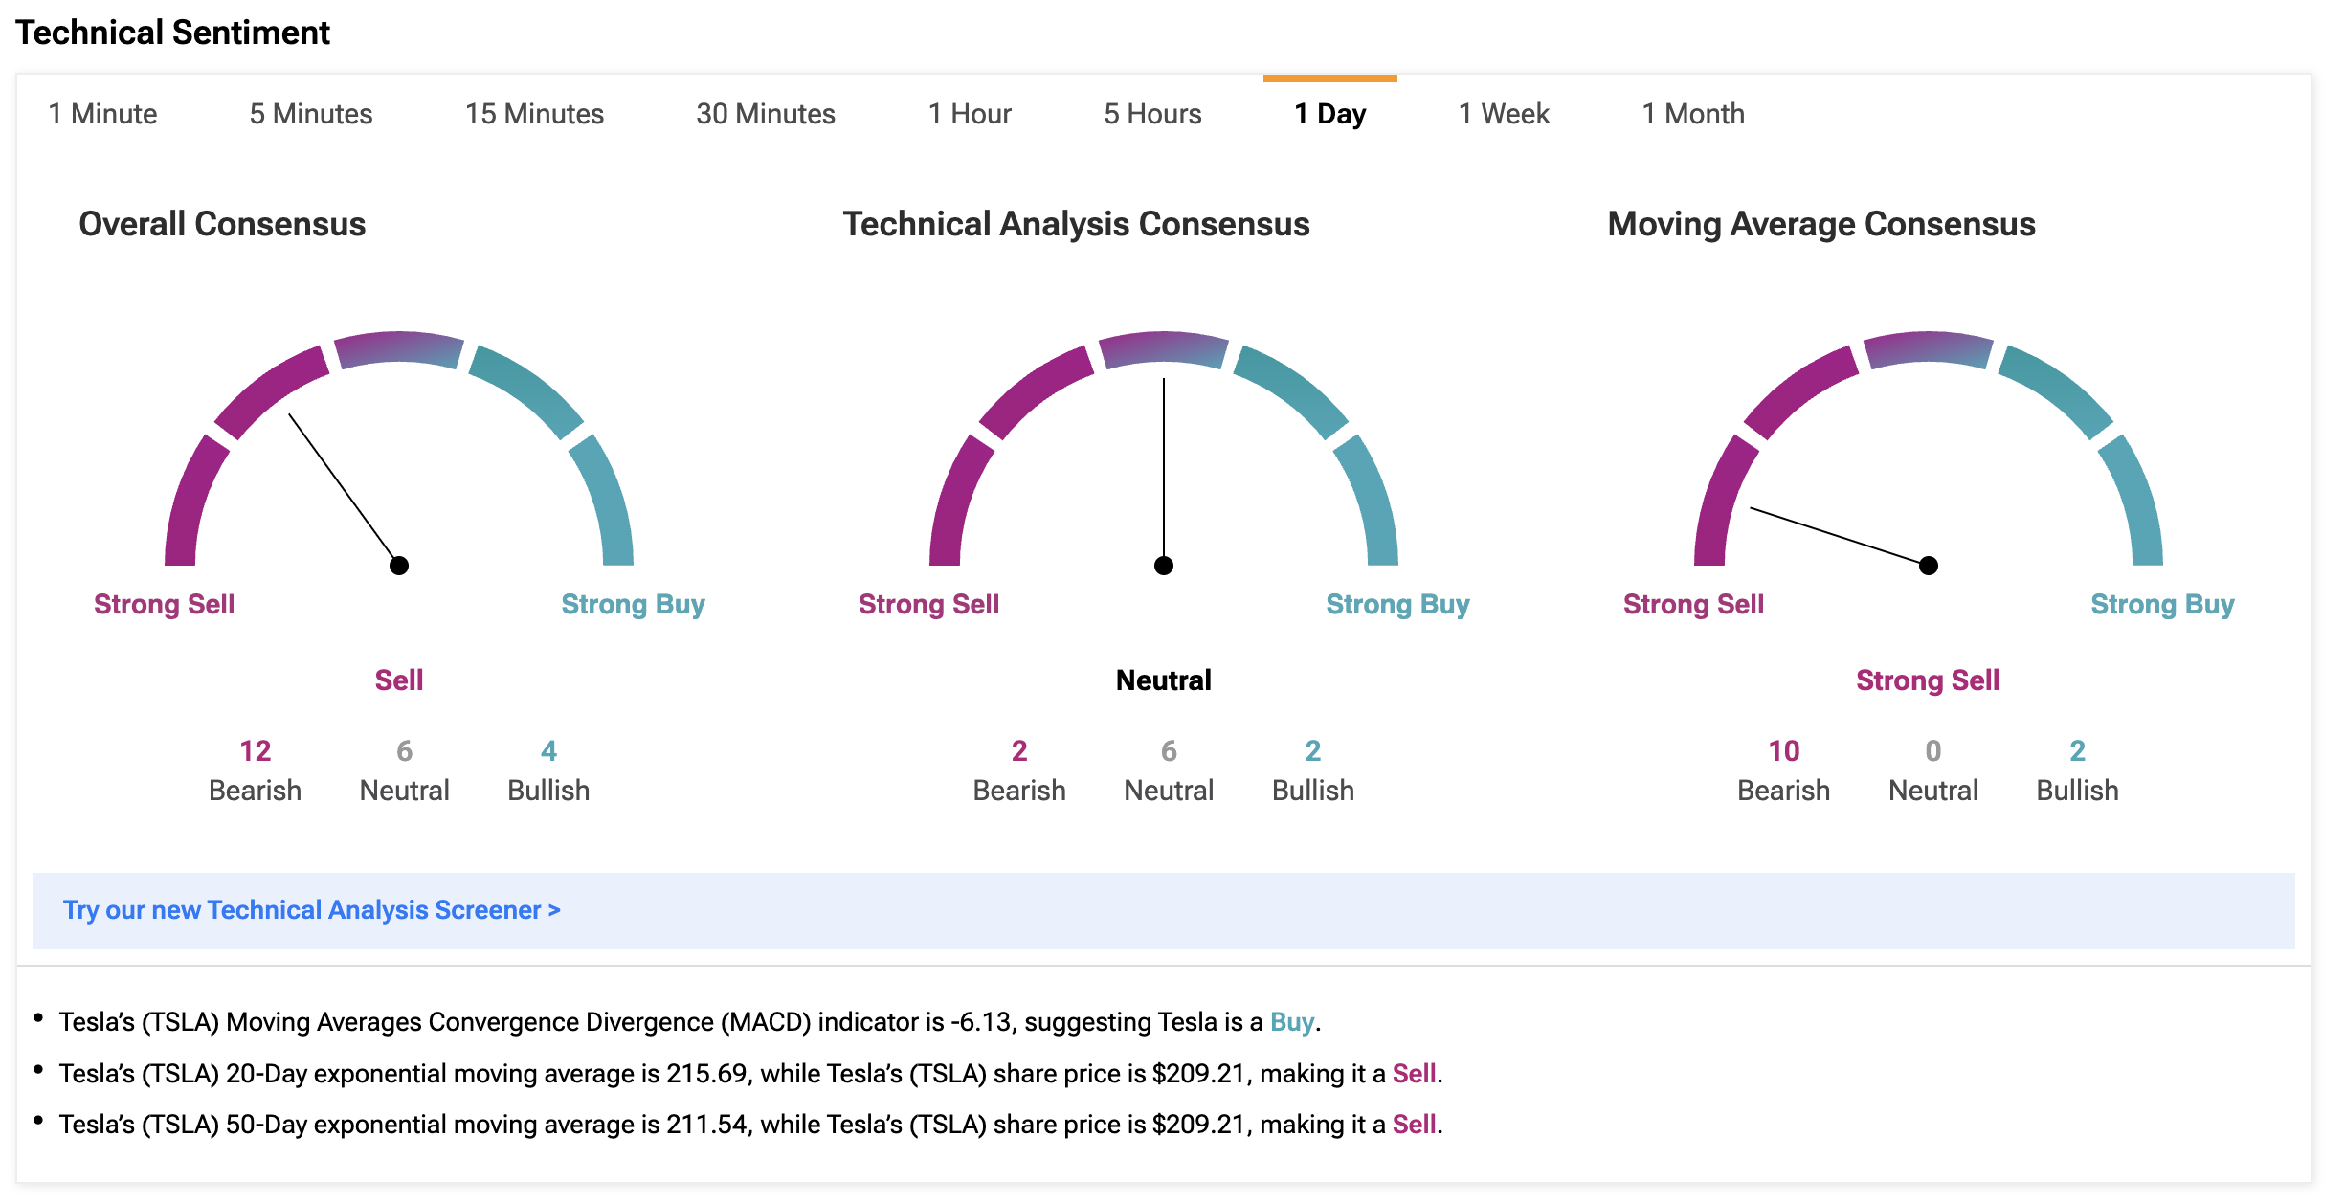Screen dimensions: 2345x1204
Task: Click the 10 Bearish count under Moving Average
Action: (x=1783, y=751)
